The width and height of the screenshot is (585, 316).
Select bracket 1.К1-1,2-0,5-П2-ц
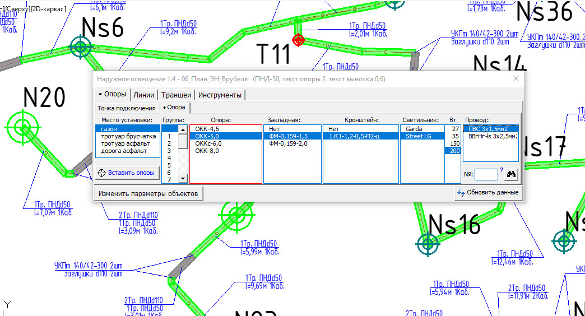360,136
